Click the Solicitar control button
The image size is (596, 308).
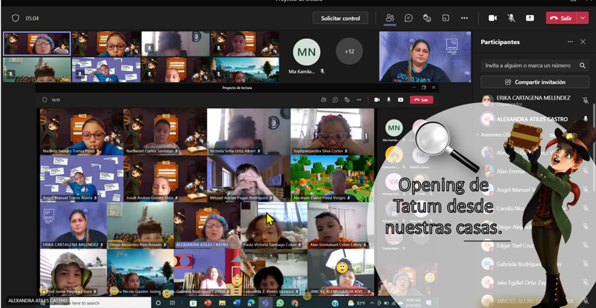(x=340, y=18)
